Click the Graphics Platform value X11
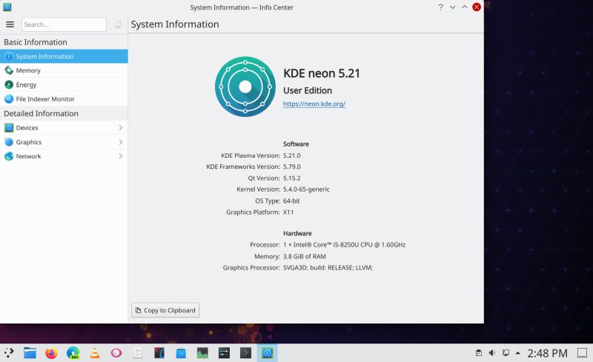Viewport: 593px width, 362px height. (288, 212)
